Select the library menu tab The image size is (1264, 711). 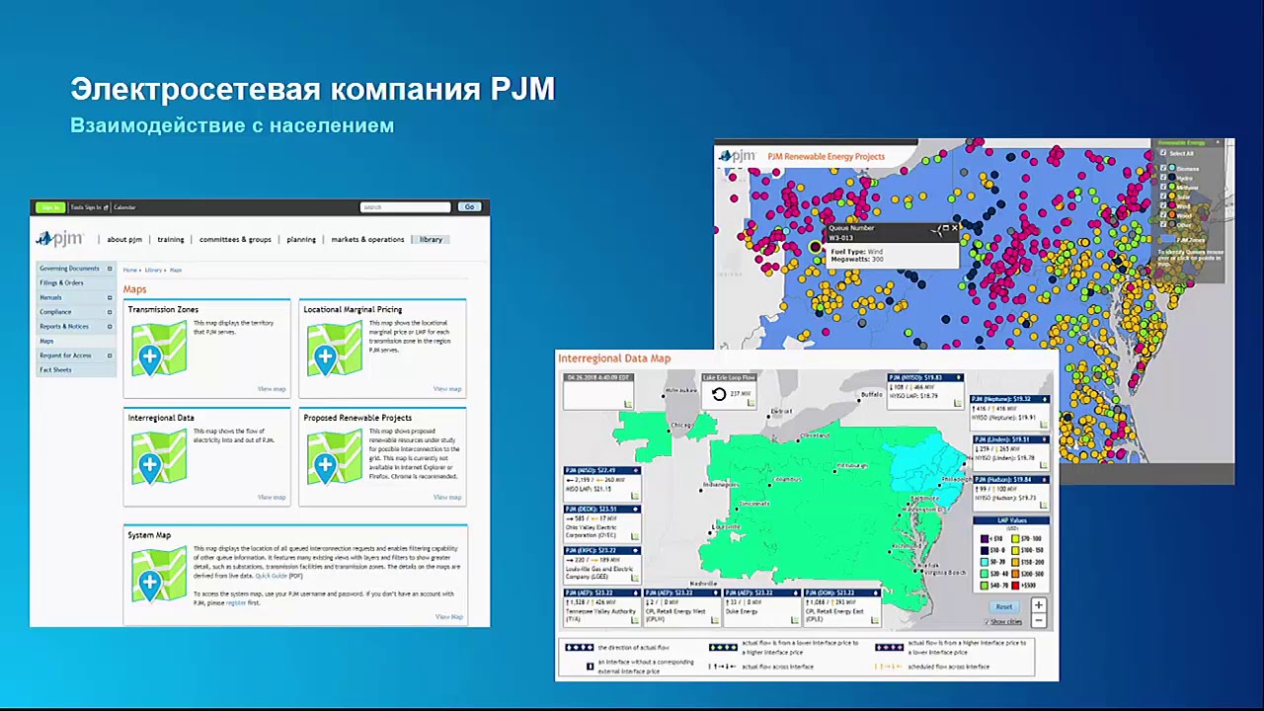pyautogui.click(x=431, y=240)
